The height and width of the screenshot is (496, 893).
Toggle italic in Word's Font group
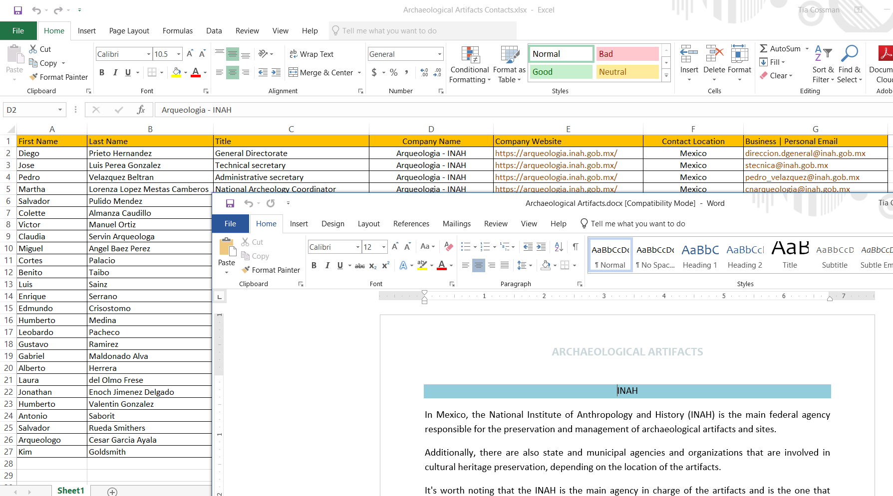pyautogui.click(x=327, y=266)
